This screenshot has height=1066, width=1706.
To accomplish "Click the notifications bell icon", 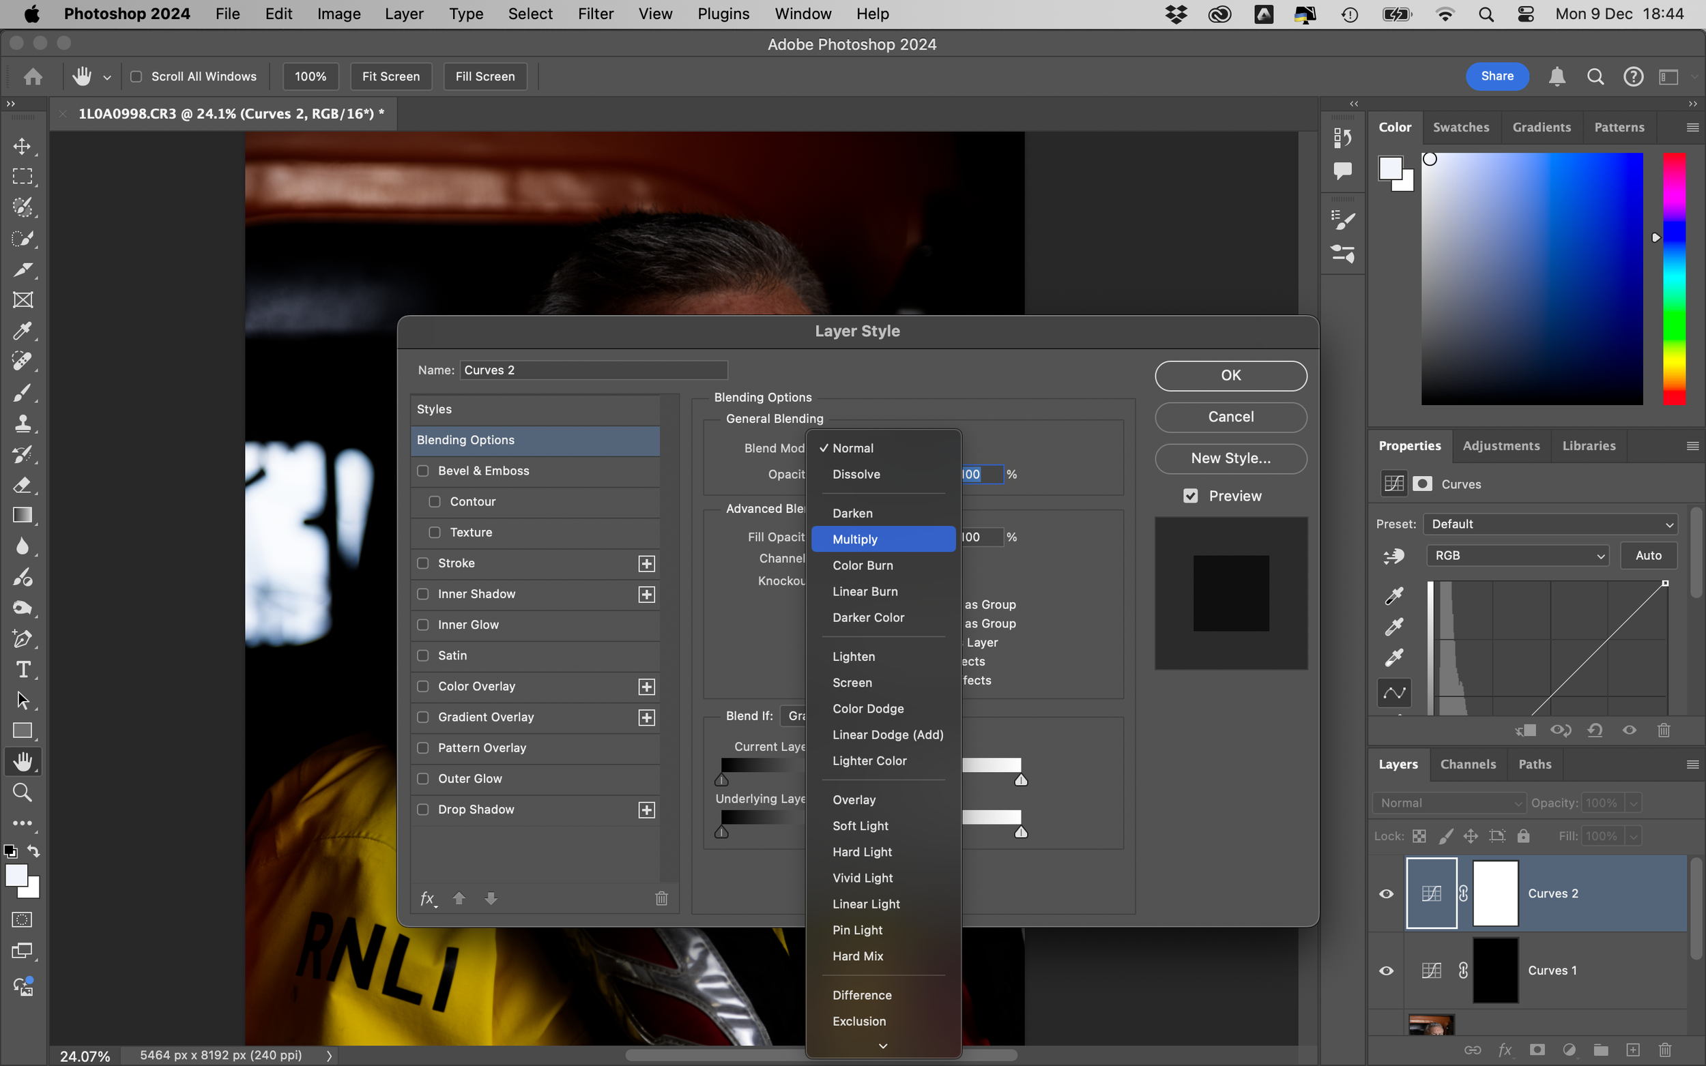I will click(x=1557, y=76).
